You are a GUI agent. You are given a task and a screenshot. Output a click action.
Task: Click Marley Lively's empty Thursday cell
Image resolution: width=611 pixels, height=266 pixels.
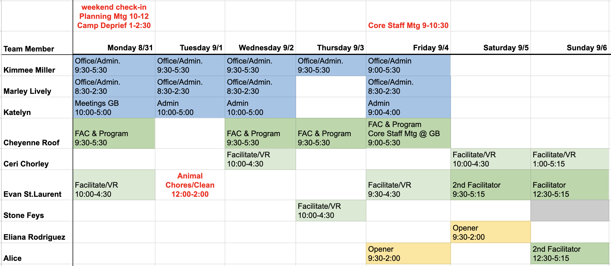tap(331, 87)
